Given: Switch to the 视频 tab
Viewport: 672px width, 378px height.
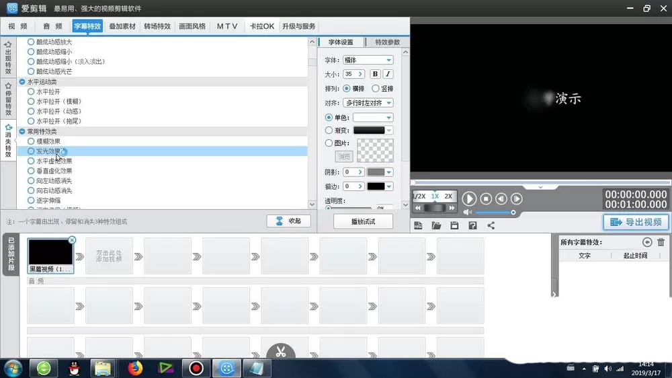Looking at the screenshot, I should click(x=18, y=26).
